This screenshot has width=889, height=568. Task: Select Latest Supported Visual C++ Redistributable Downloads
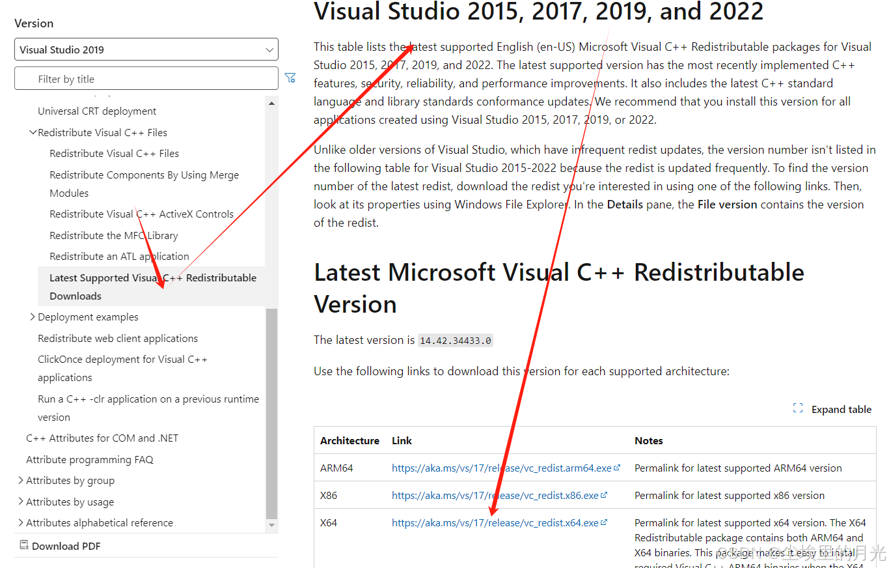(153, 287)
